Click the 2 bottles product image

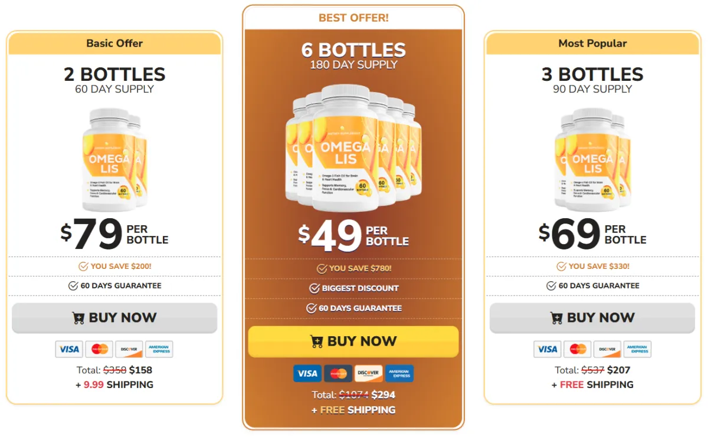(114, 159)
